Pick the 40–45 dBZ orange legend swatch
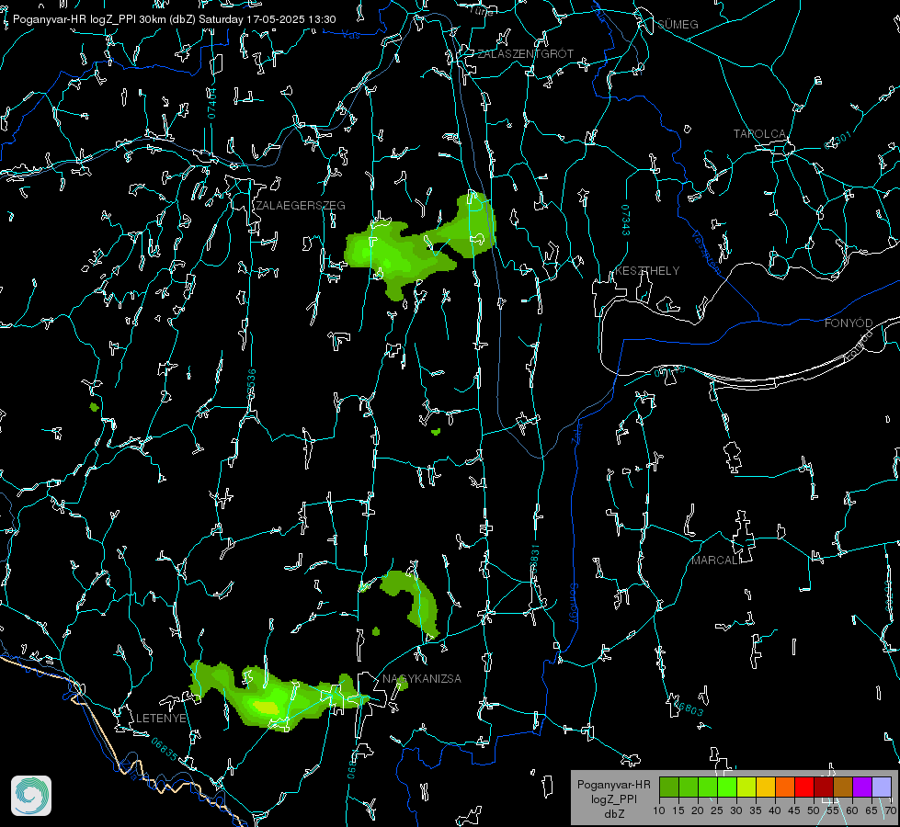 (x=785, y=787)
